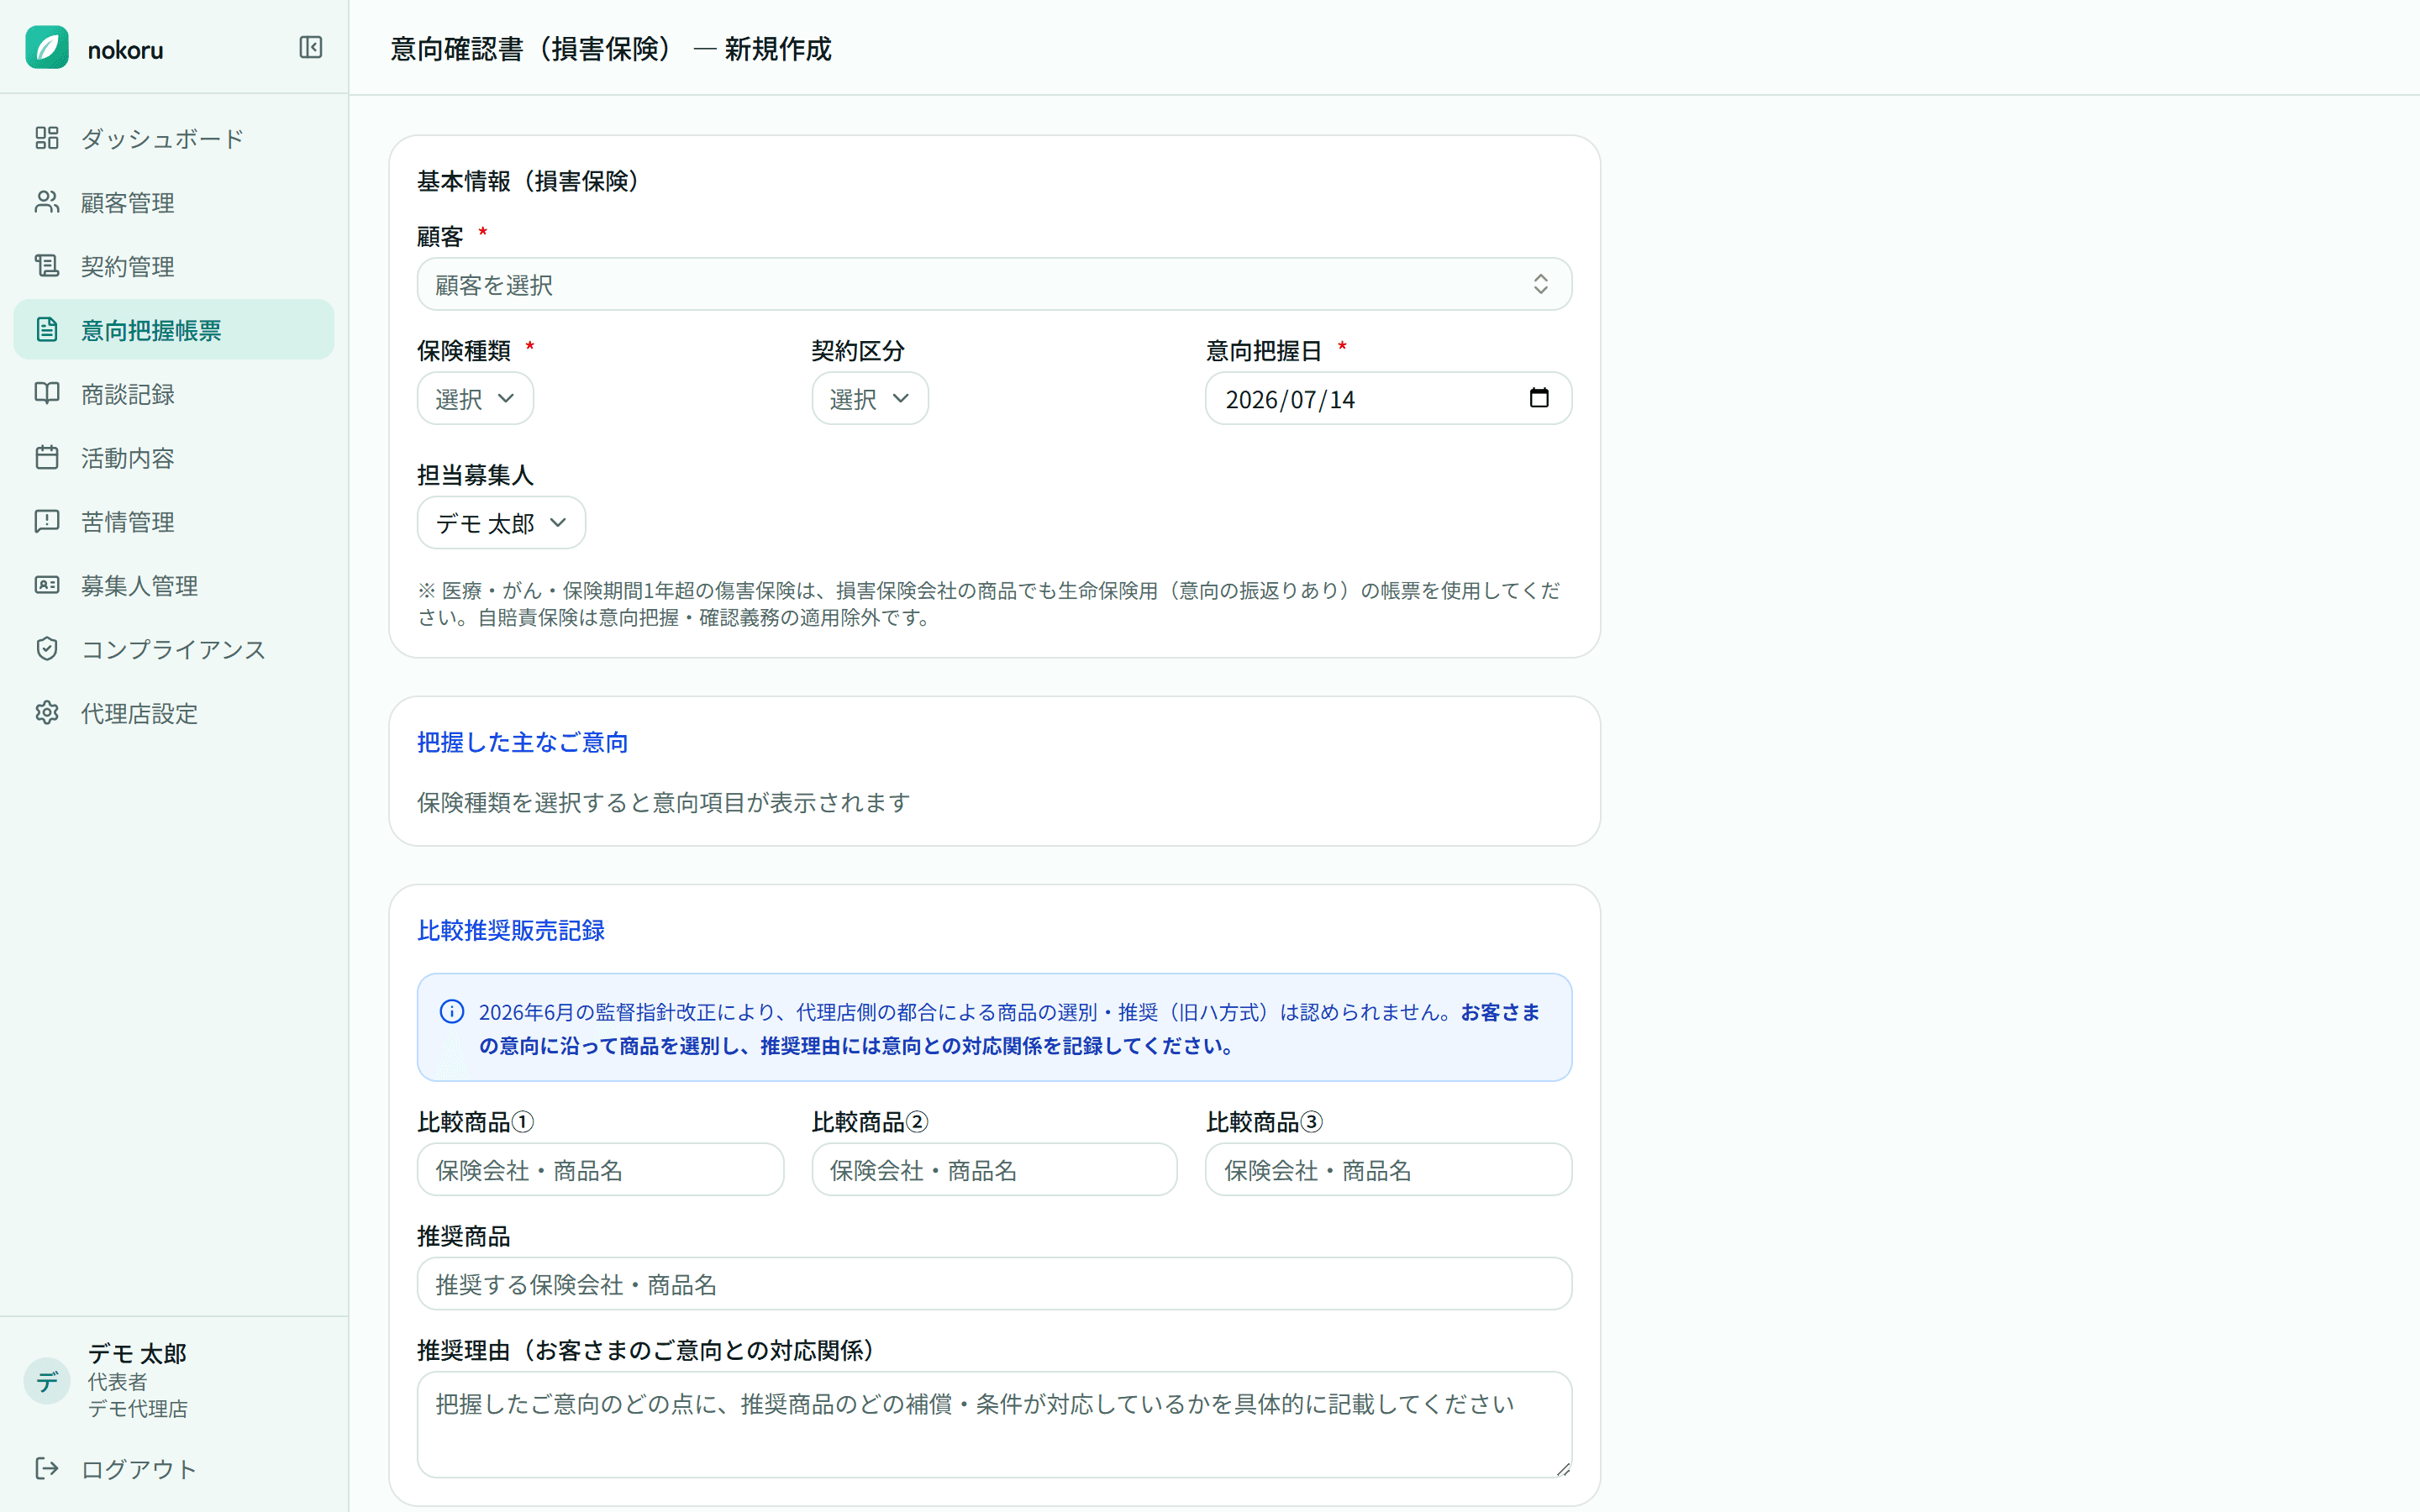Viewport: 2420px width, 1512px height.
Task: Click the info icon in the notice
Action: (x=452, y=1012)
